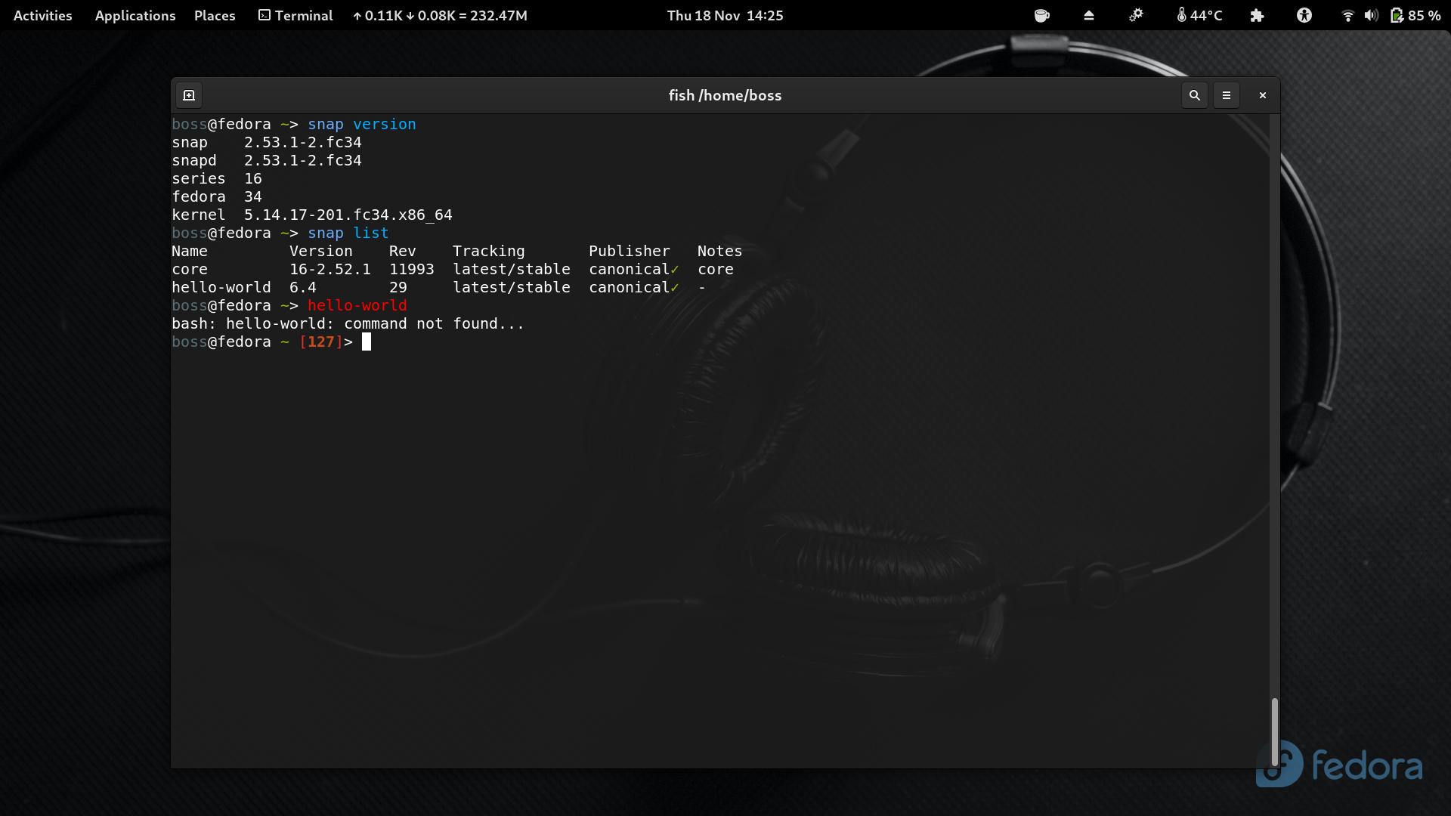Click the network speed indicator

click(439, 15)
